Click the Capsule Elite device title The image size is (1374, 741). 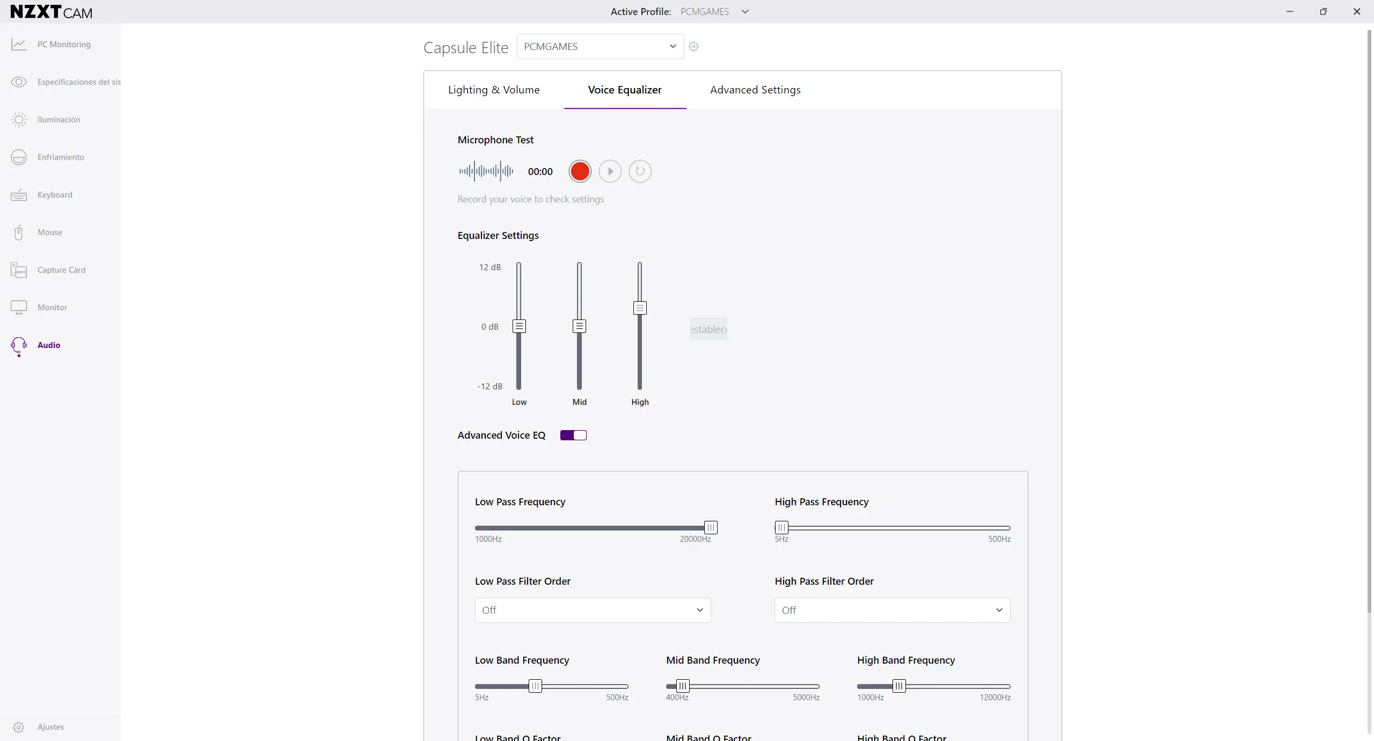(466, 48)
